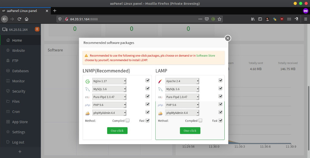
Task: Toggle Fast method for LNMP
Action: (x=148, y=120)
